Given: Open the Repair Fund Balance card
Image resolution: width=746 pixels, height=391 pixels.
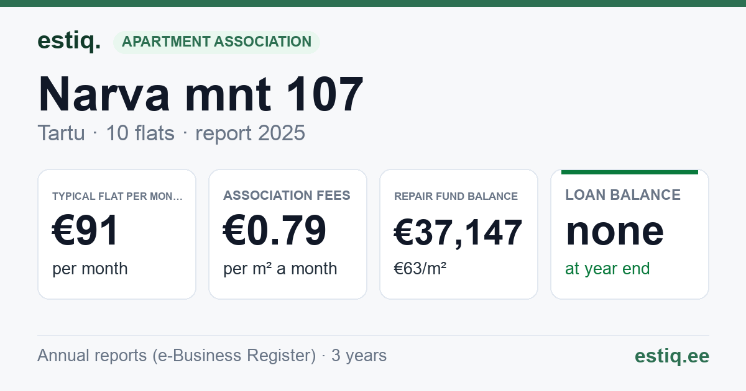Looking at the screenshot, I should point(459,234).
